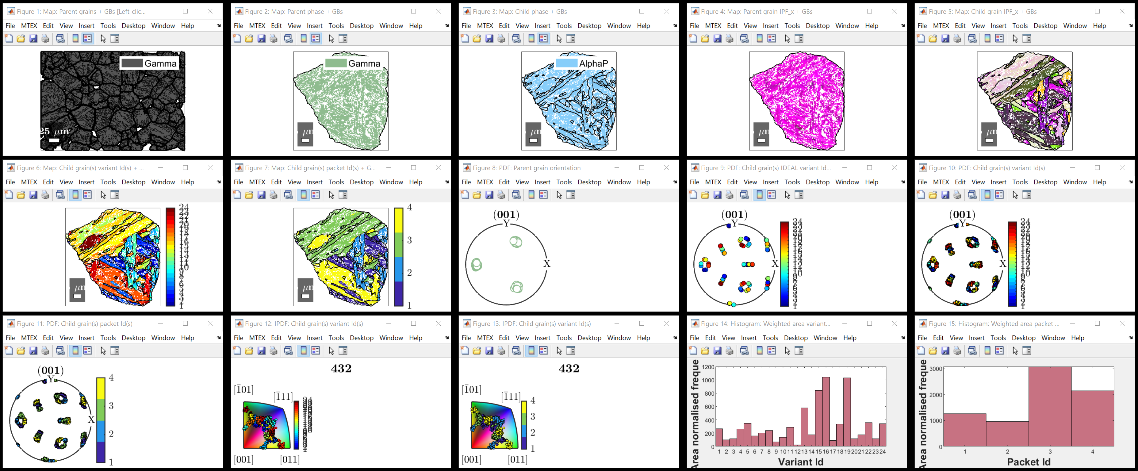Print Figure 4 with the printer icon
The height and width of the screenshot is (471, 1138).
click(x=729, y=39)
